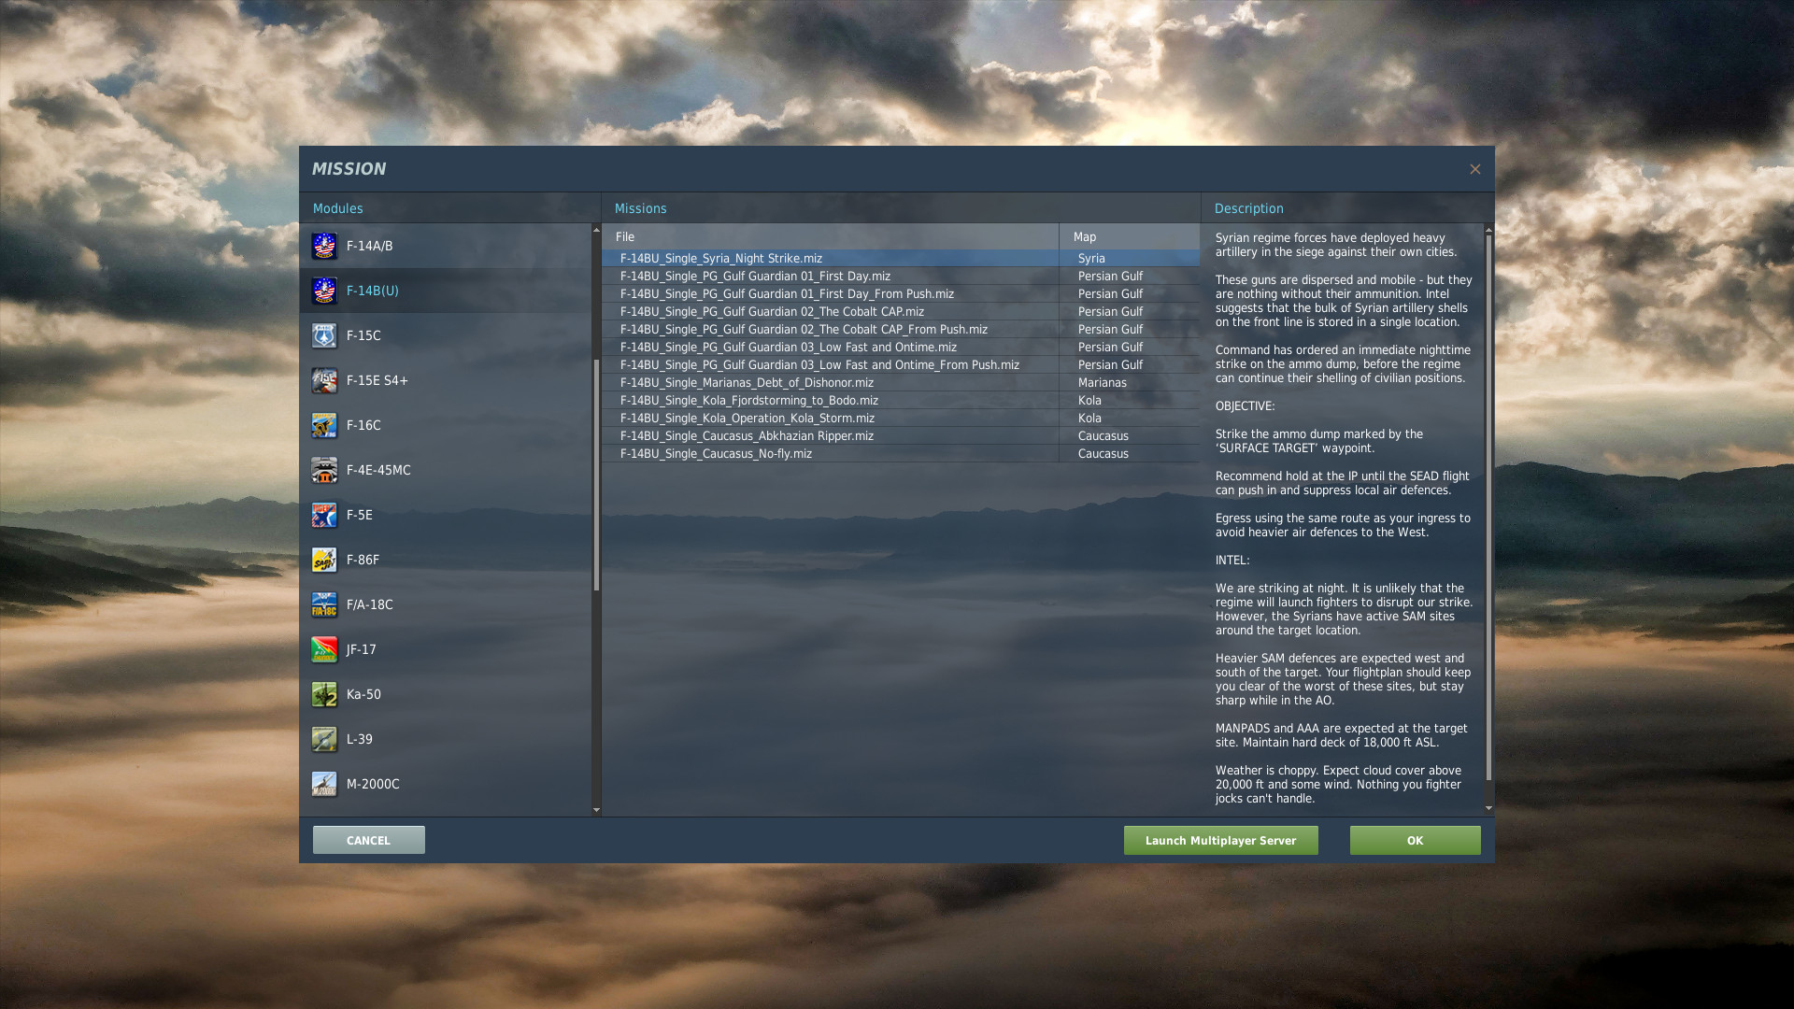Select the F/A-18C module icon
This screenshot has height=1009, width=1794.
324,604
